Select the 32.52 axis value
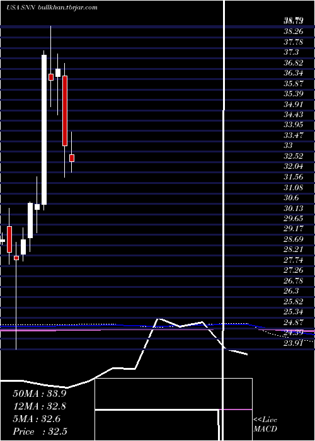The height and width of the screenshot is (441, 315). (x=294, y=156)
